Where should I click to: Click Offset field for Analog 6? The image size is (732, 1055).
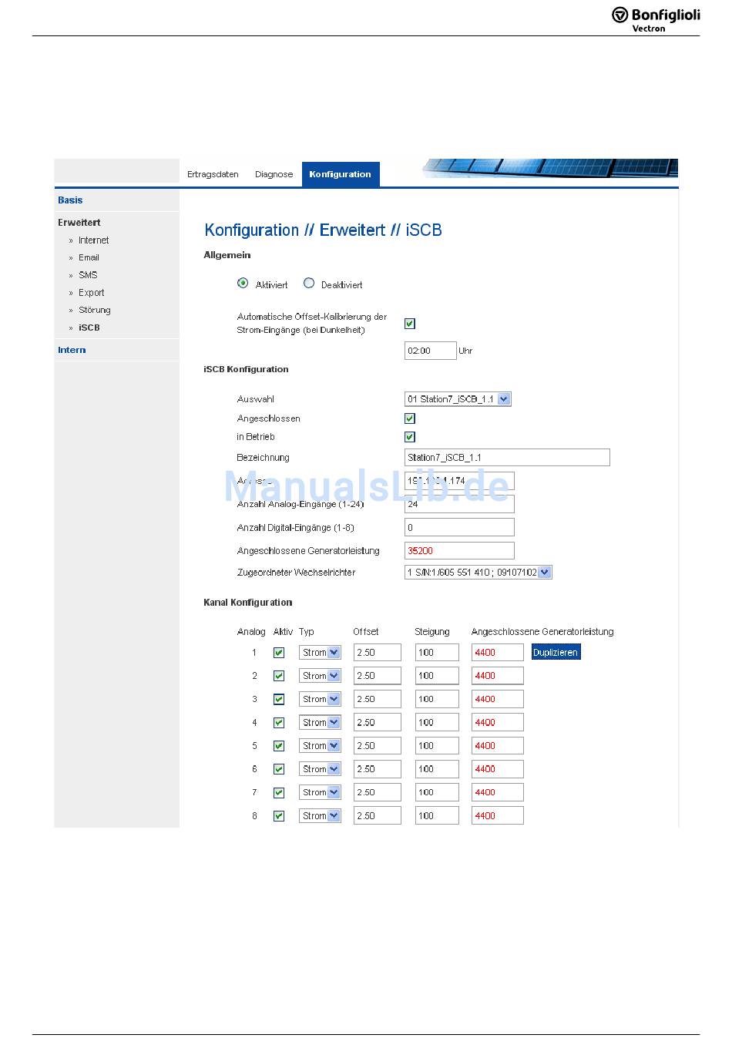[378, 769]
